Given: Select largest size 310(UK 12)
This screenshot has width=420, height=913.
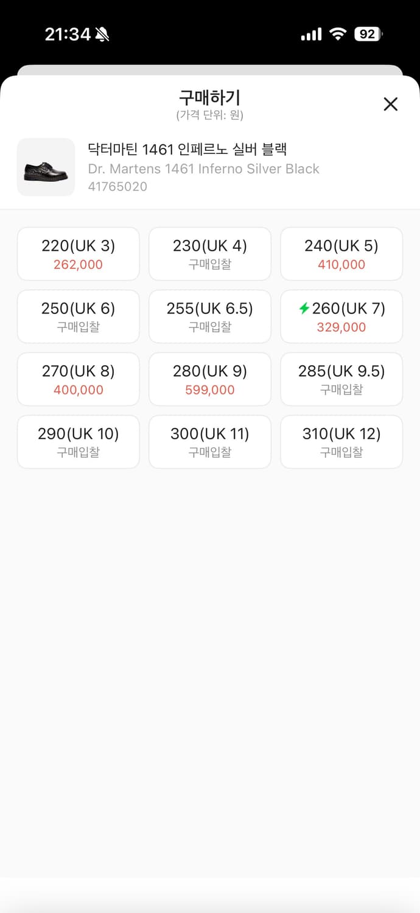Looking at the screenshot, I should 341,442.
